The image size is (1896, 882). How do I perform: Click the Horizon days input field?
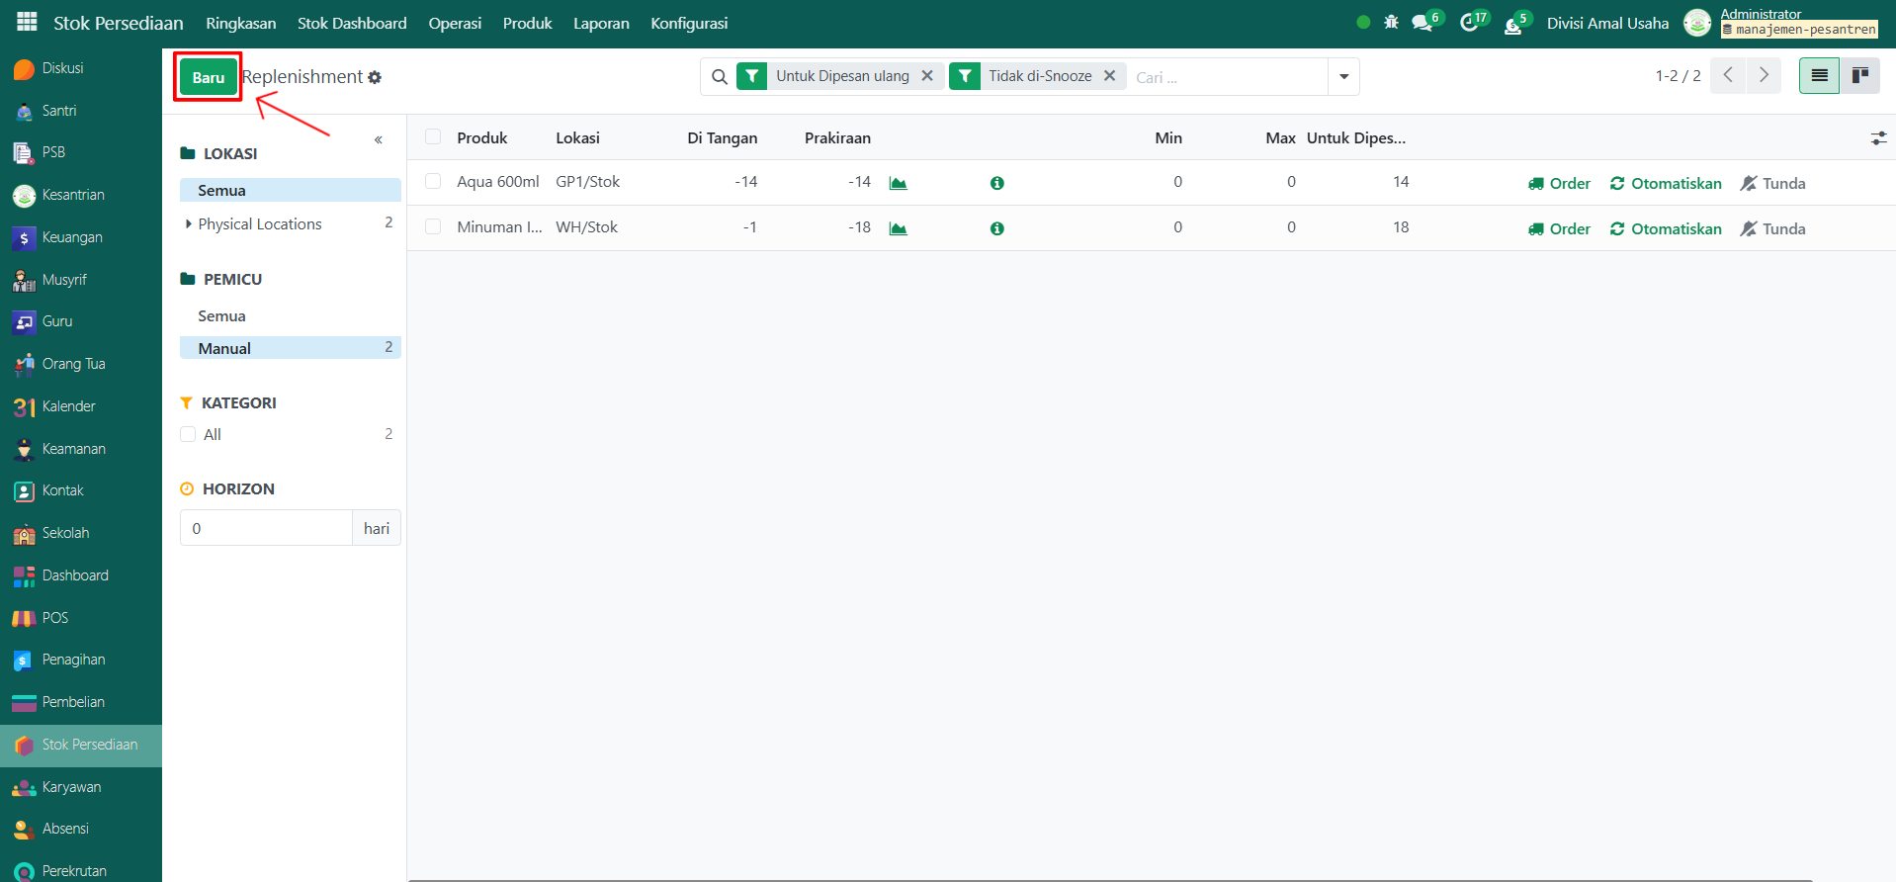coord(266,528)
